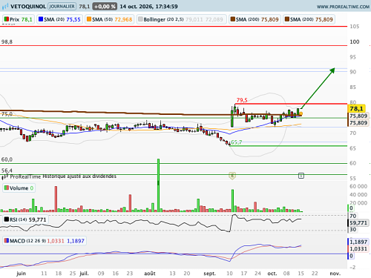Click the grey Bollinger color swatch

[x=140, y=19]
